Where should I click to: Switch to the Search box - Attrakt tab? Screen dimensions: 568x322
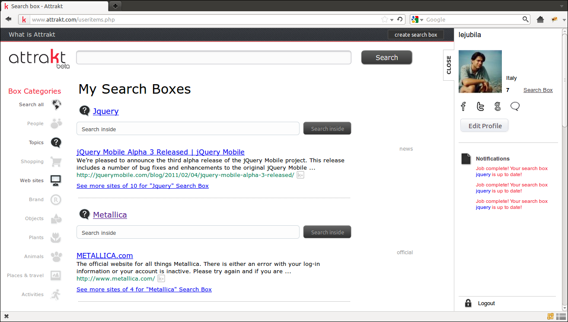(x=54, y=6)
